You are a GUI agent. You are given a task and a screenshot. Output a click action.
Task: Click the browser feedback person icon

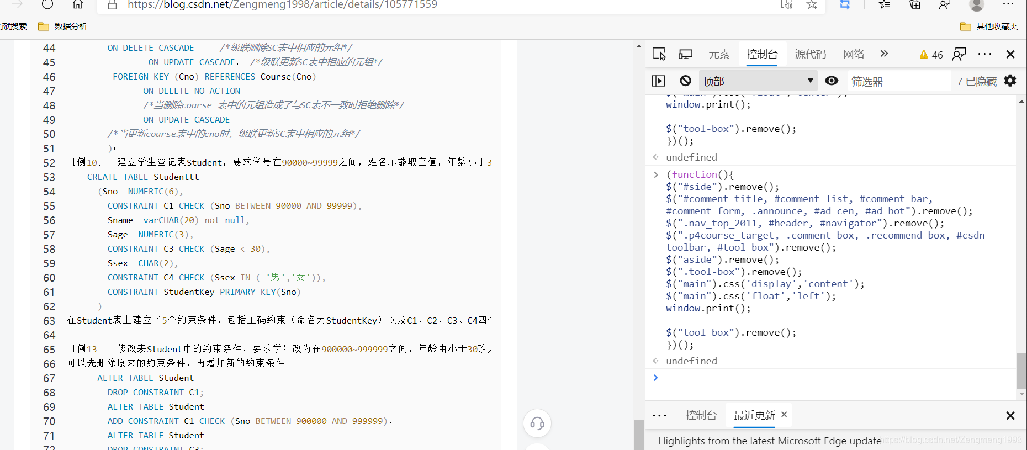945,5
